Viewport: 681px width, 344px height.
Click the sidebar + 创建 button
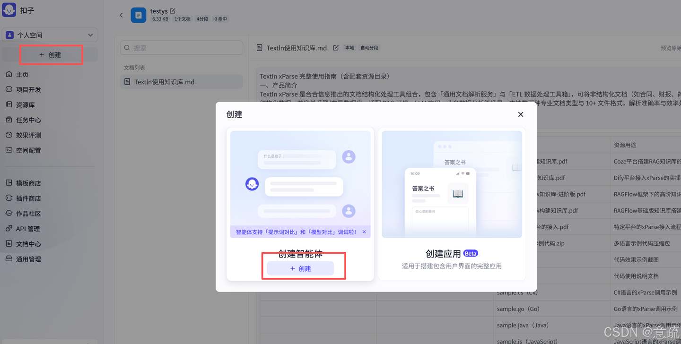coord(50,55)
